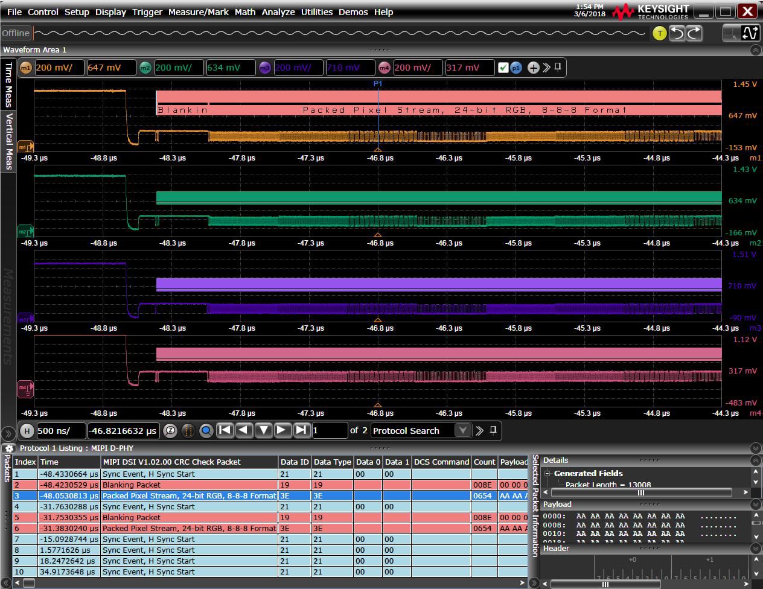The height and width of the screenshot is (589, 763).
Task: Open the Trigger menu
Action: (x=147, y=11)
